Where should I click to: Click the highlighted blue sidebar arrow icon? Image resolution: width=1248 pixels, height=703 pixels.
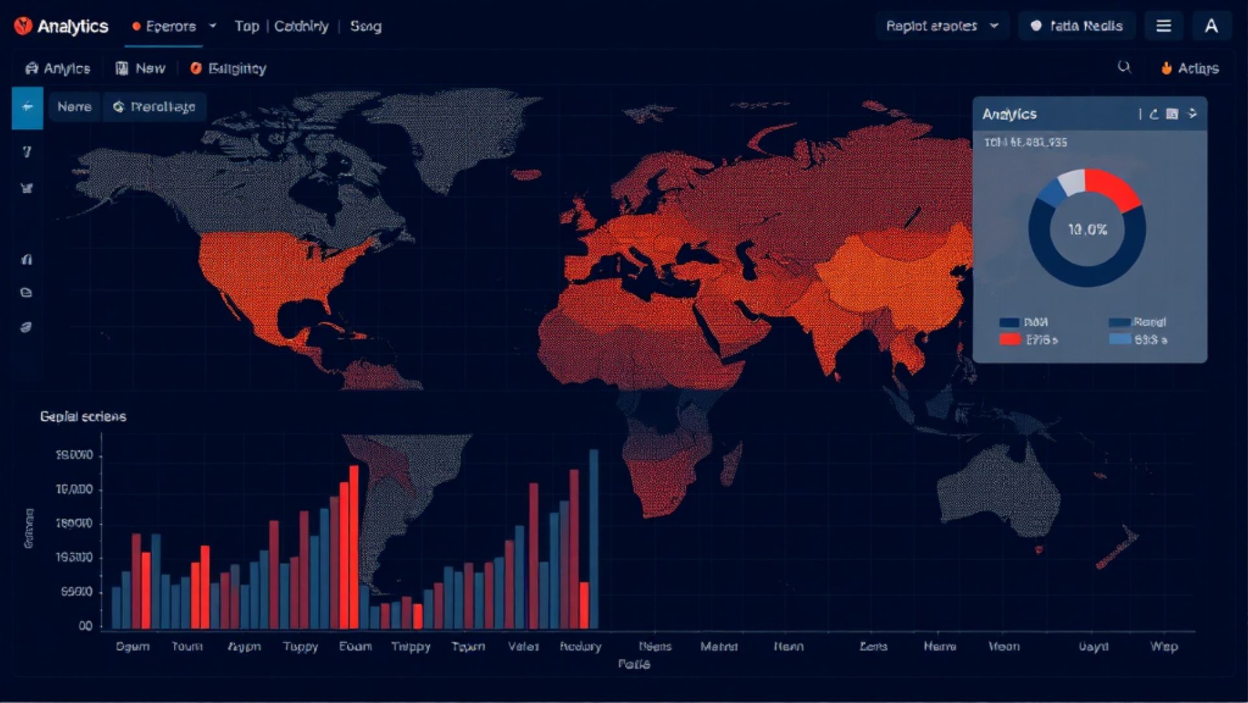(27, 107)
